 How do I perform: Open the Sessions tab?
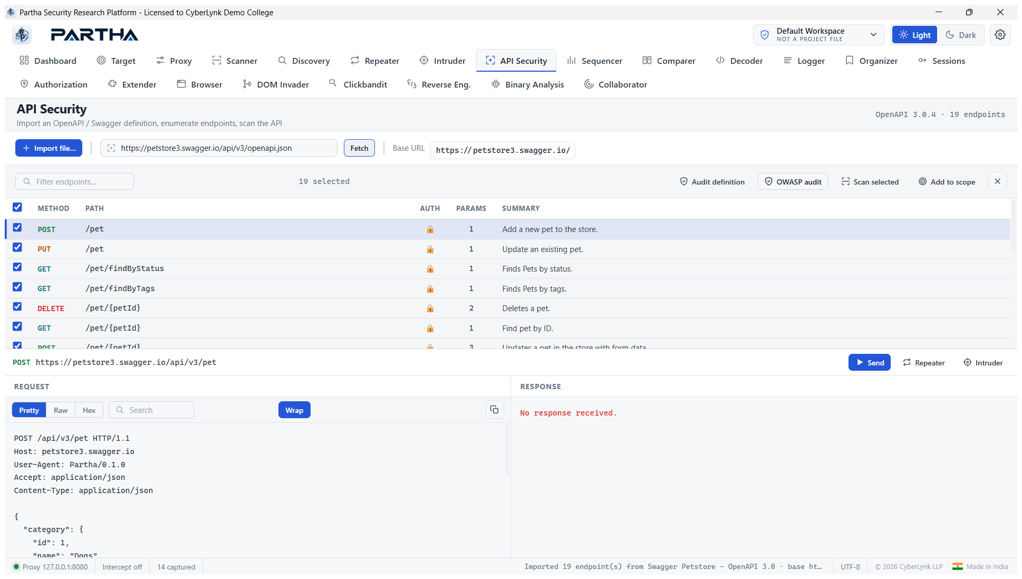pos(941,61)
